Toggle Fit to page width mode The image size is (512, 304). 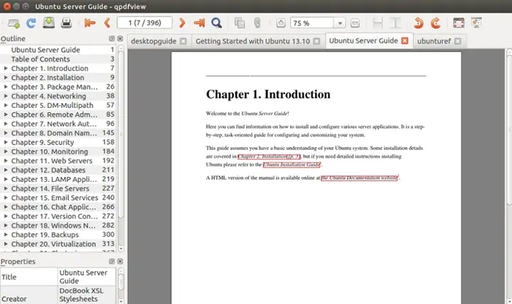[x=378, y=23]
